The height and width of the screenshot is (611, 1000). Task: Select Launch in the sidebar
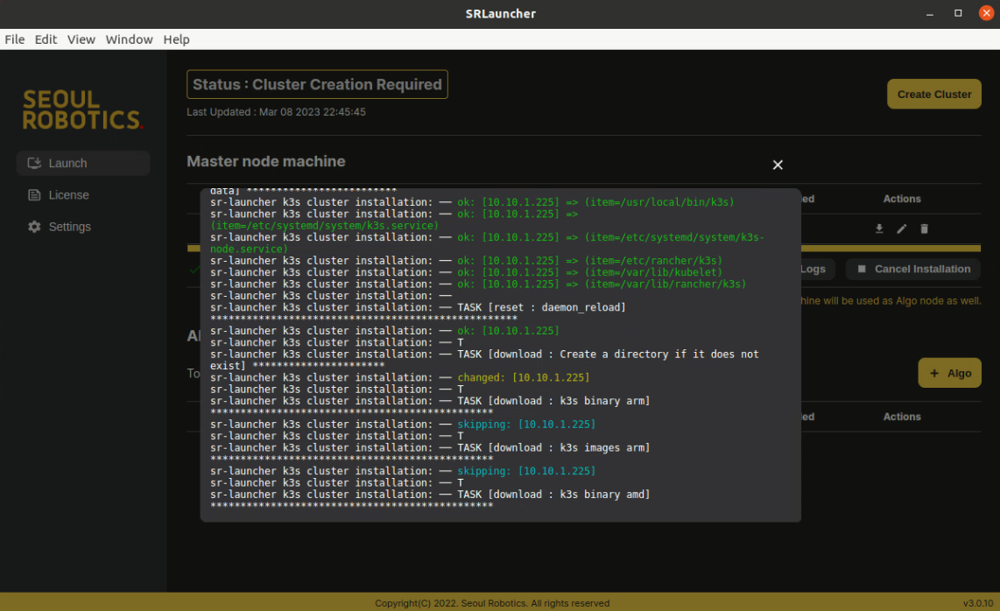[83, 164]
